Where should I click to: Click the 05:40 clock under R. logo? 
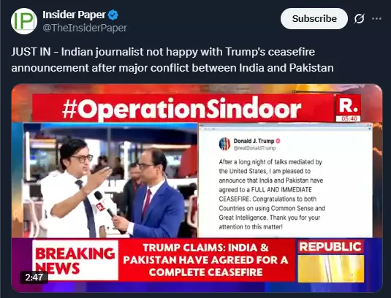(x=348, y=118)
